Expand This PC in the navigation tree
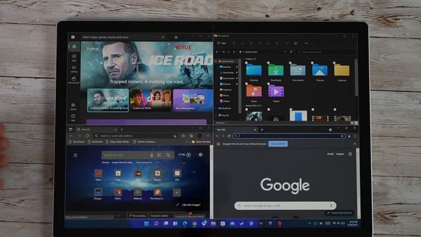 (216, 116)
